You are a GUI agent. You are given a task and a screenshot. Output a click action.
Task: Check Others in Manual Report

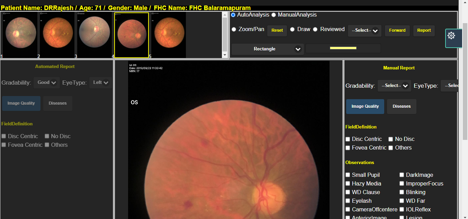(x=391, y=148)
